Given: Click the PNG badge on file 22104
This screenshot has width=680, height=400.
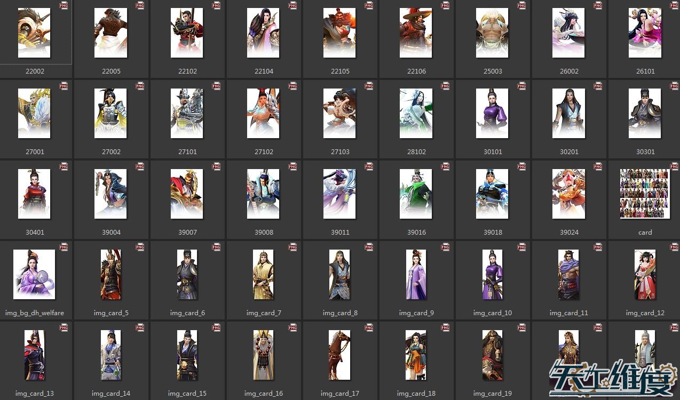Looking at the screenshot, I should coord(292,5).
